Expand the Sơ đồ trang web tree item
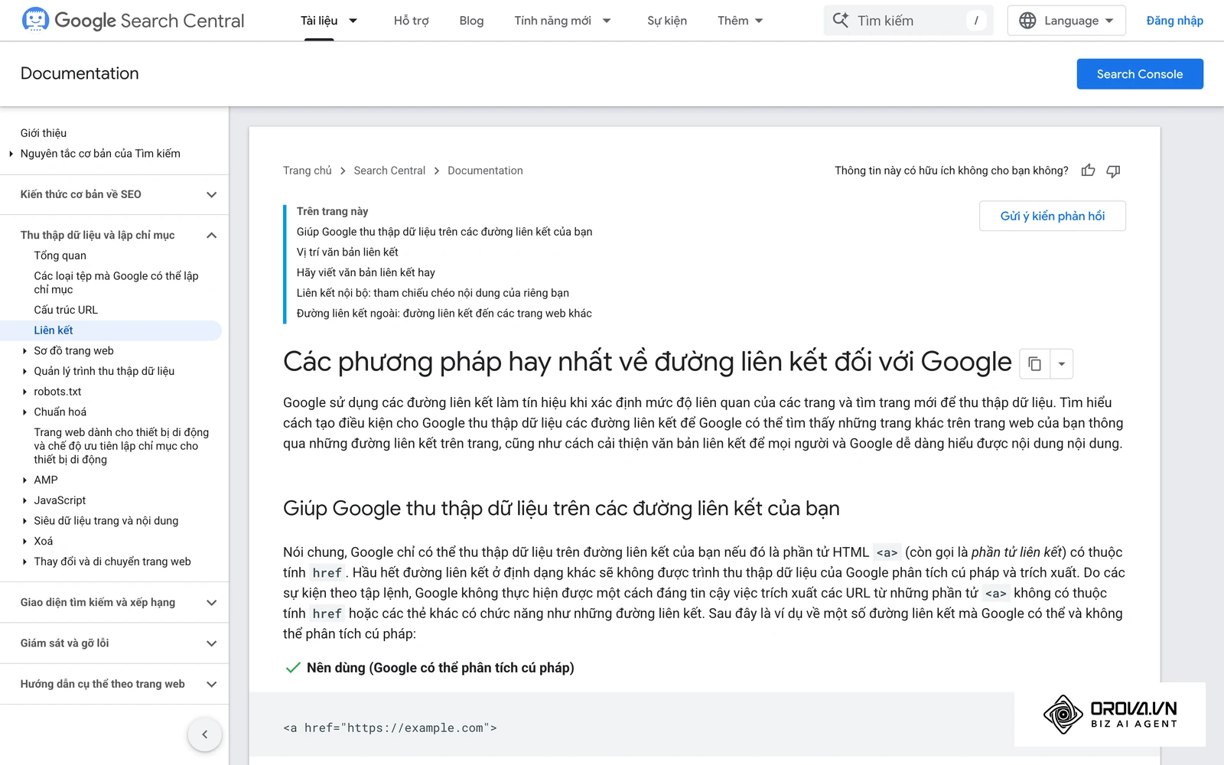Screen dimensions: 1224x765 tap(25, 351)
